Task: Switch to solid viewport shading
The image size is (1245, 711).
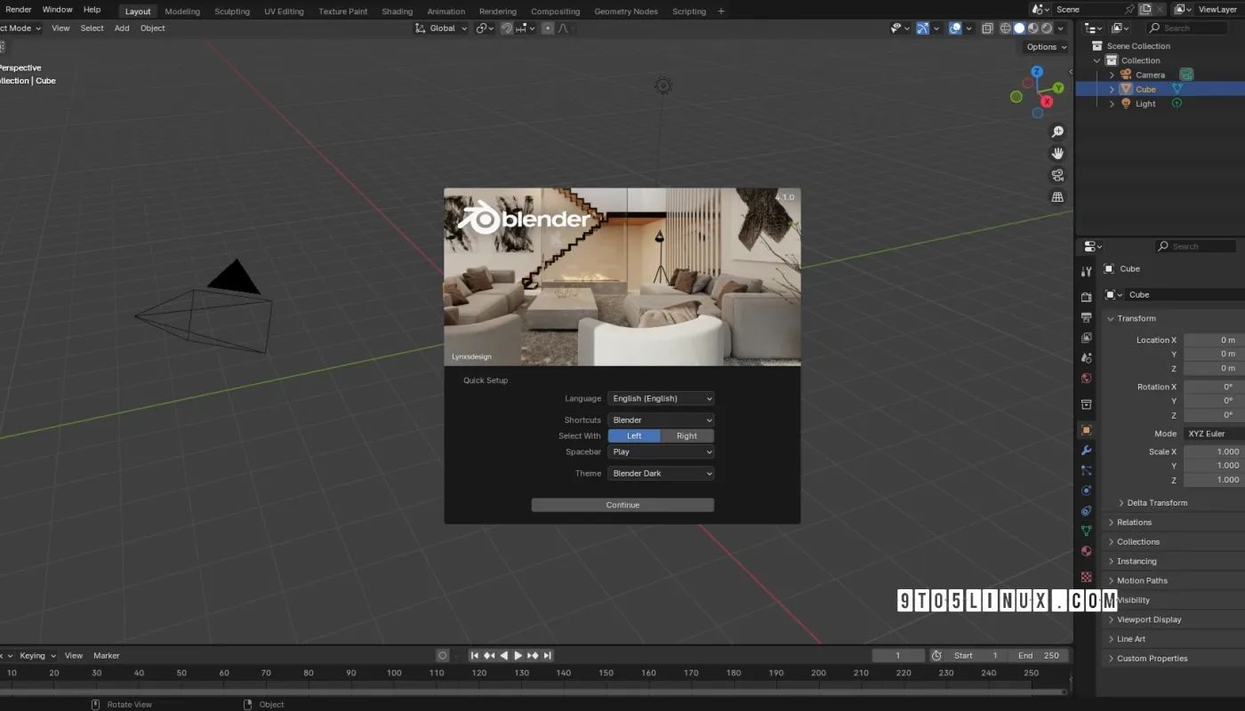Action: pyautogui.click(x=1019, y=28)
